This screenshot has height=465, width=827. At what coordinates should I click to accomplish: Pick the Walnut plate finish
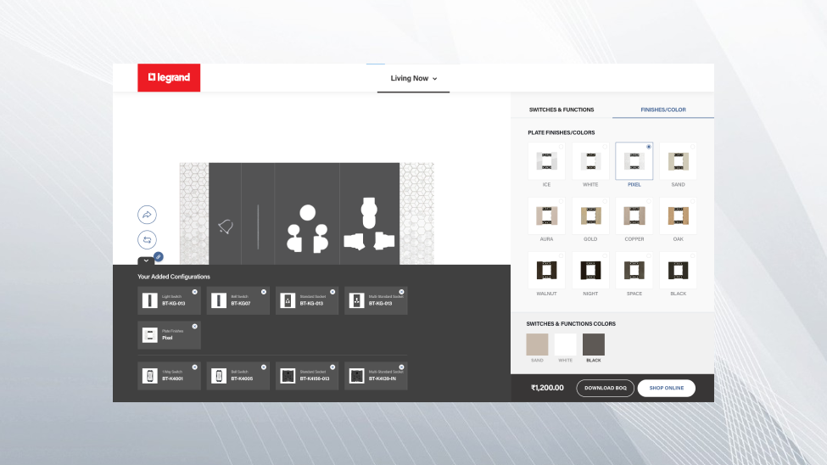[x=546, y=271]
